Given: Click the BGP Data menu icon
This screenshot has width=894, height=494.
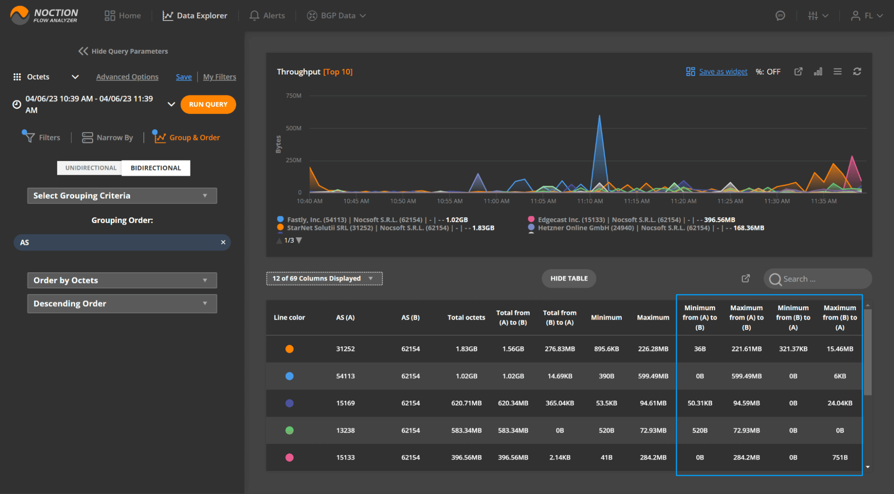Looking at the screenshot, I should (x=311, y=15).
